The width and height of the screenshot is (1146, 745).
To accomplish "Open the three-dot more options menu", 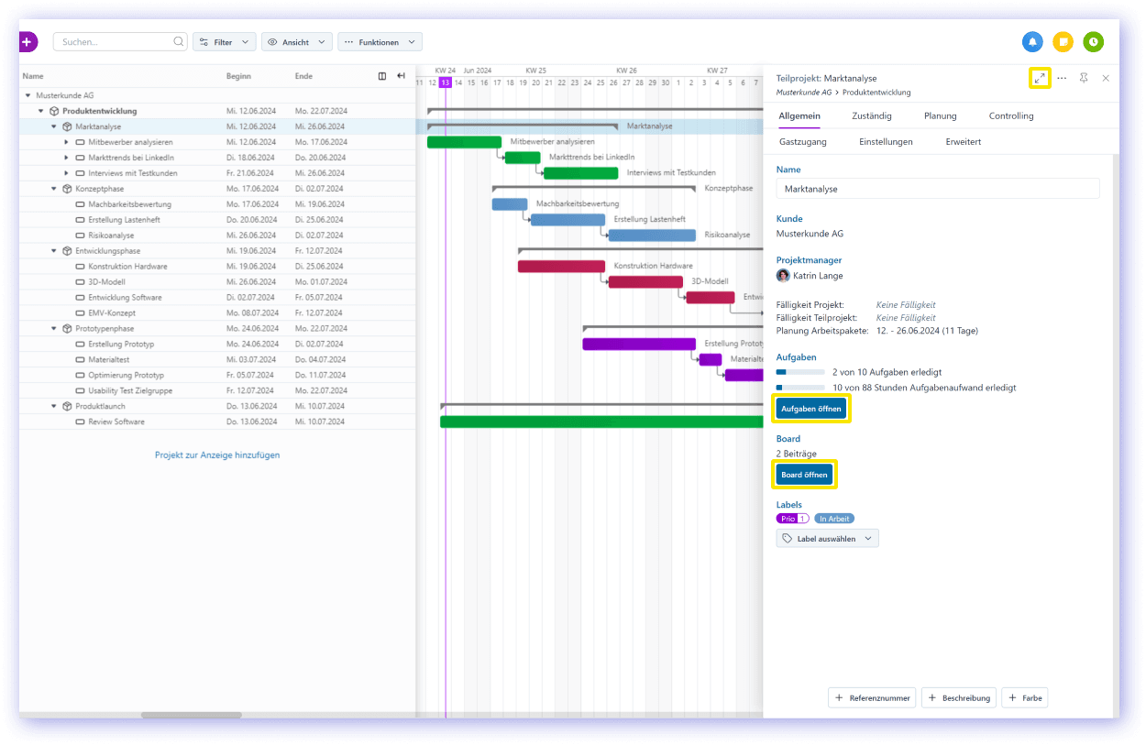I will click(1062, 79).
